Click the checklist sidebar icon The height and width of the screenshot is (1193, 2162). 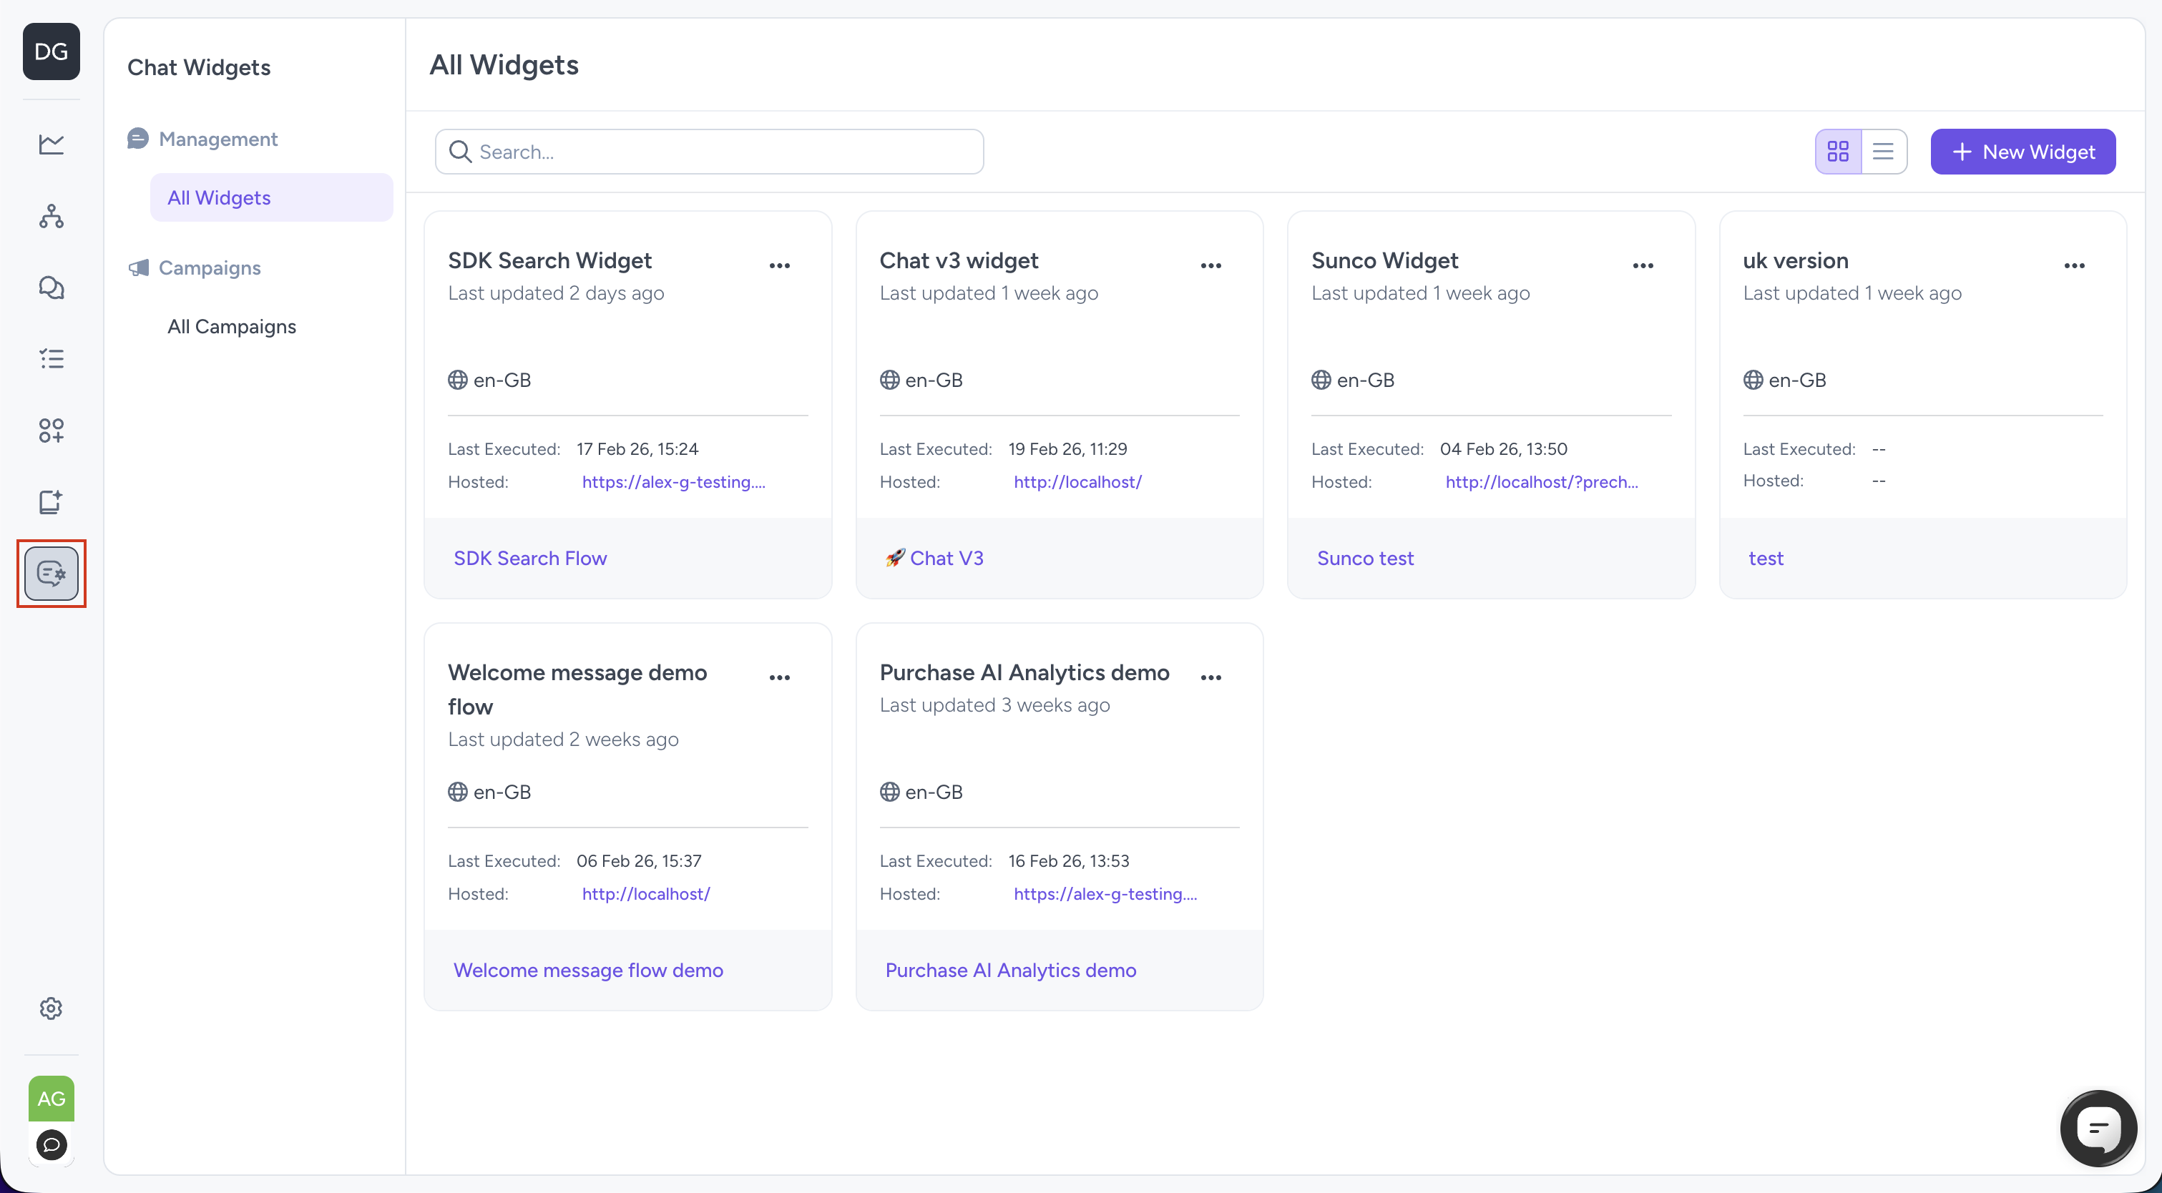pyautogui.click(x=52, y=359)
